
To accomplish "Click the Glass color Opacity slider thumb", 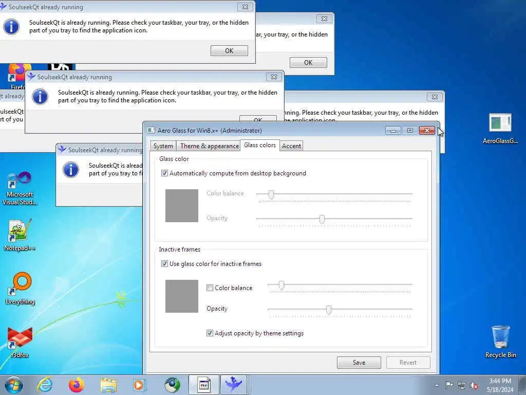I will (x=322, y=219).
